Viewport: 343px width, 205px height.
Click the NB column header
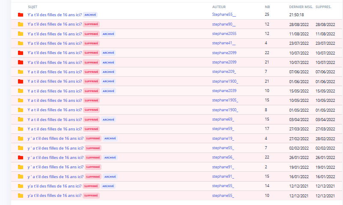point(267,7)
